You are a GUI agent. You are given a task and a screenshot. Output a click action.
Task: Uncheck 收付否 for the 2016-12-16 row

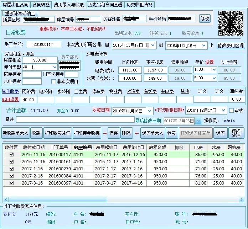coord(11,161)
